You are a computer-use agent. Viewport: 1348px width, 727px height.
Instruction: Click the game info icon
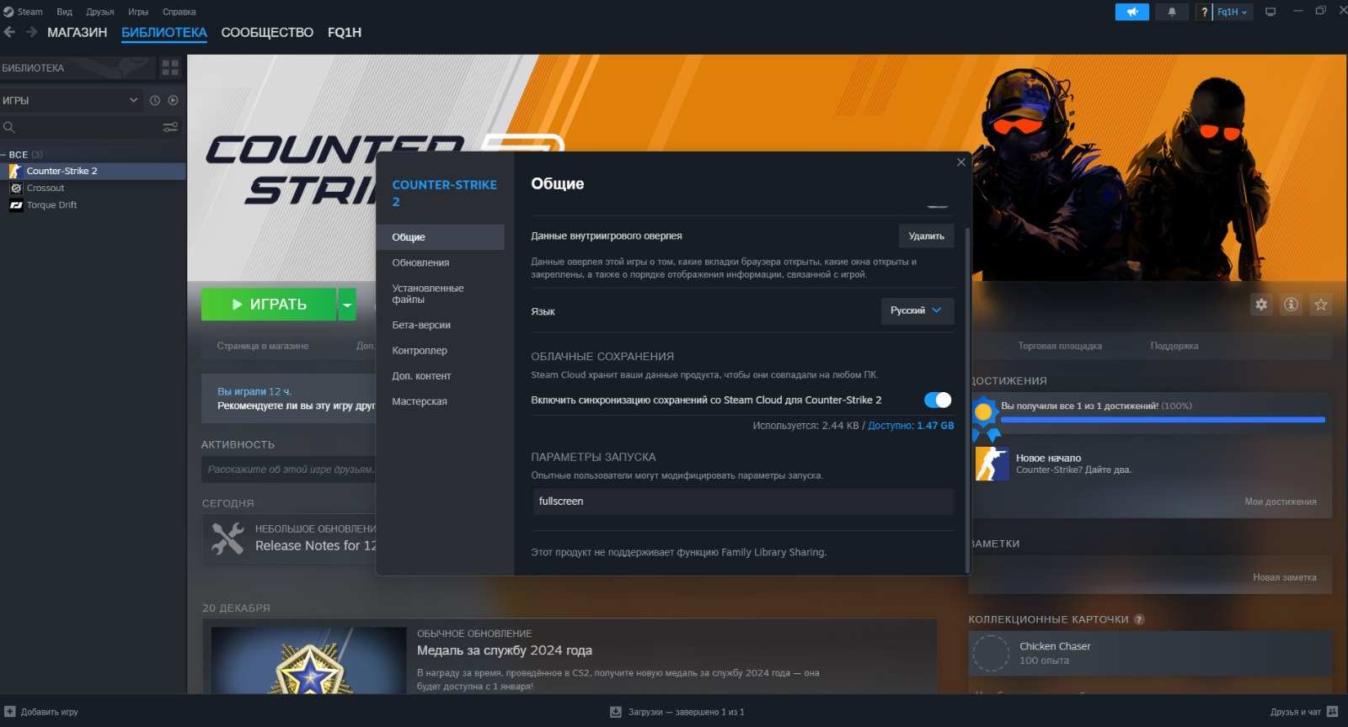click(x=1291, y=305)
